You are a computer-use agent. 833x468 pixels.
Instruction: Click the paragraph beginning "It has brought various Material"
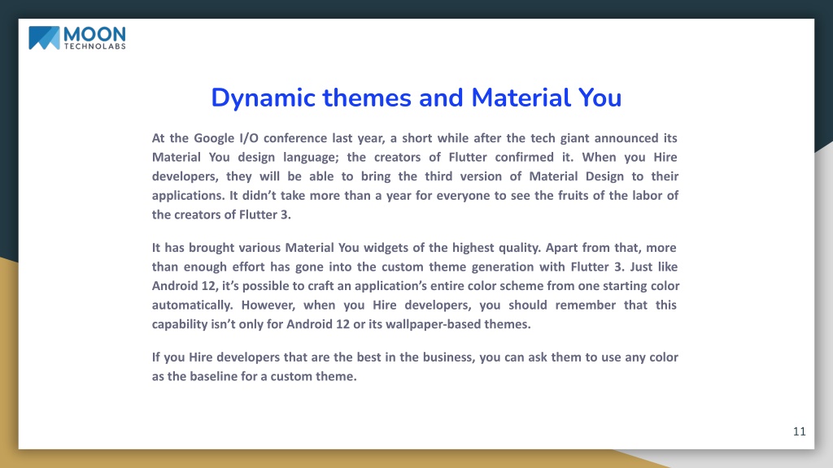[415, 285]
